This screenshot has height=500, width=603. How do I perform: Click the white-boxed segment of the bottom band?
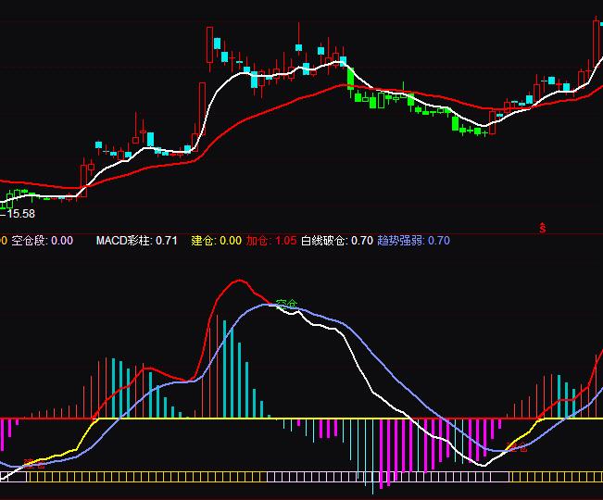click(x=278, y=477)
